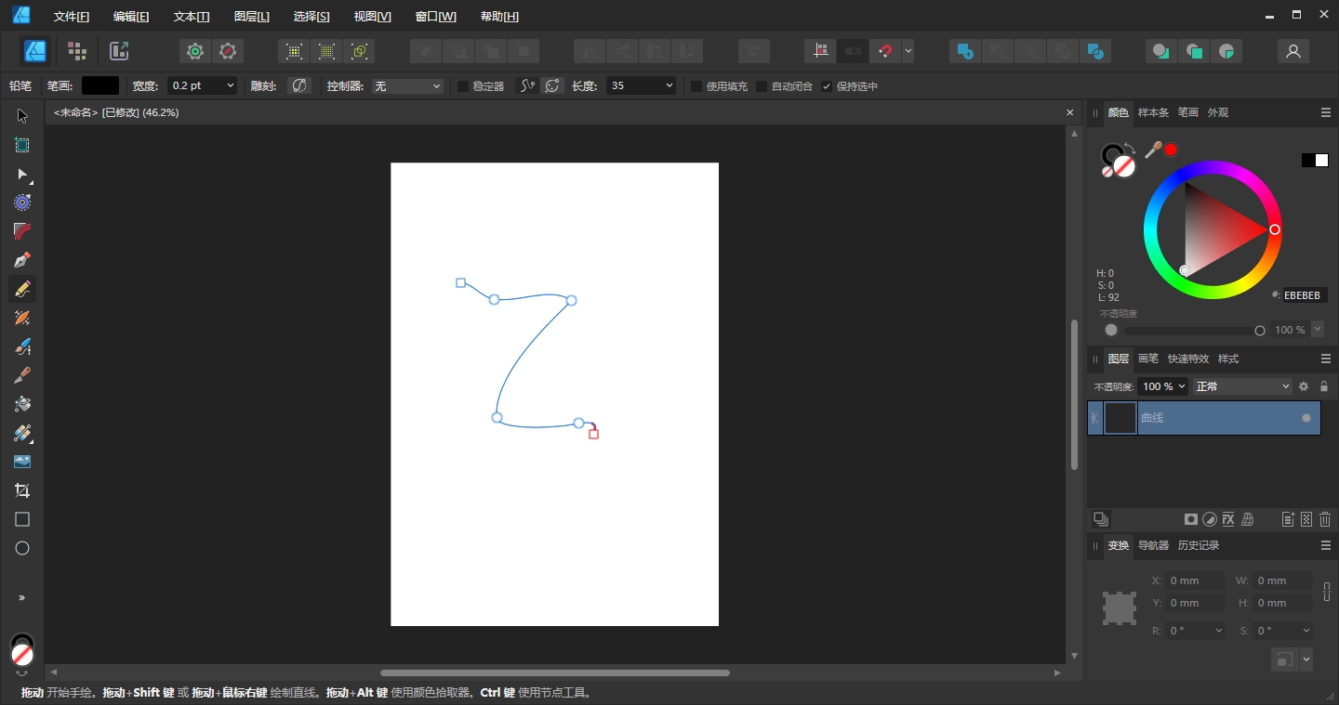Open the 编辑[E] menu
The width and height of the screenshot is (1339, 705).
[131, 17]
